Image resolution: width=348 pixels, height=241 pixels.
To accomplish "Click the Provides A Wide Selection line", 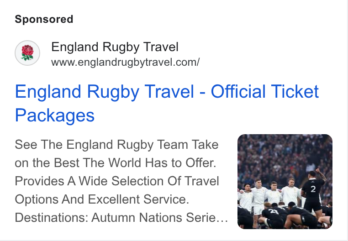I will pyautogui.click(x=117, y=181).
